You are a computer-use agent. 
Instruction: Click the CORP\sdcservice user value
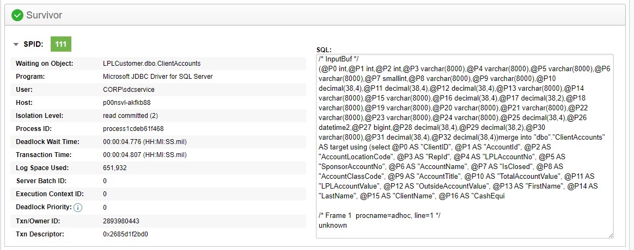pos(127,90)
